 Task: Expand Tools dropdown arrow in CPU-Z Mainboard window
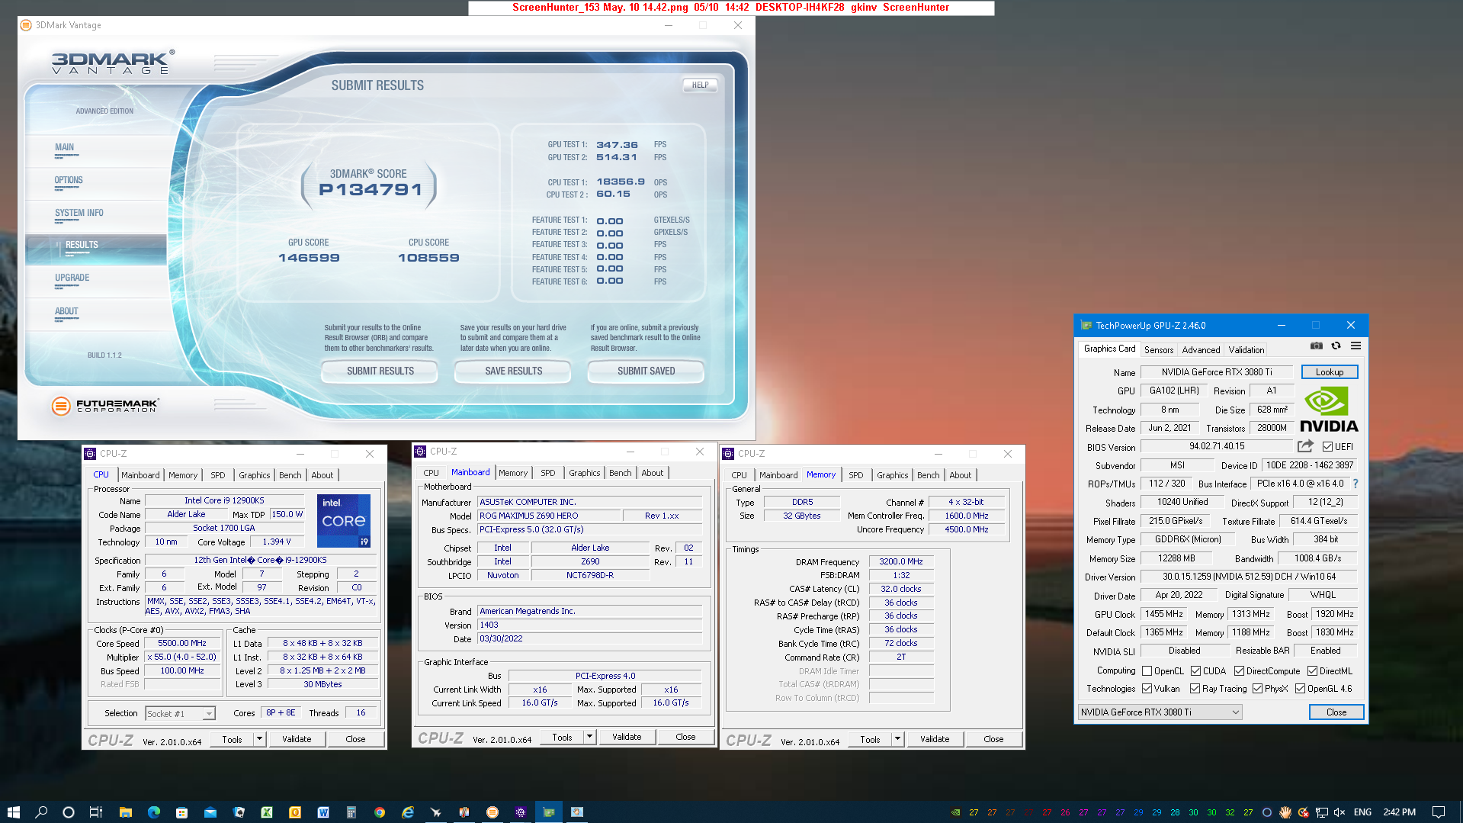tap(589, 737)
